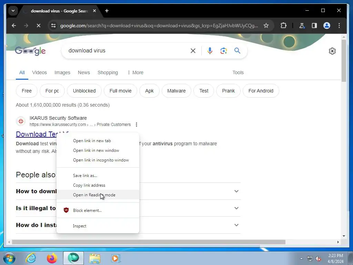The width and height of the screenshot is (353, 265).
Task: Click the uBlock shield icon in menu
Action: [x=66, y=210]
